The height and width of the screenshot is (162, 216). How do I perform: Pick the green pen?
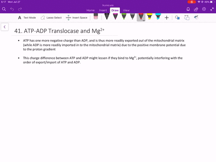(x=124, y=17)
